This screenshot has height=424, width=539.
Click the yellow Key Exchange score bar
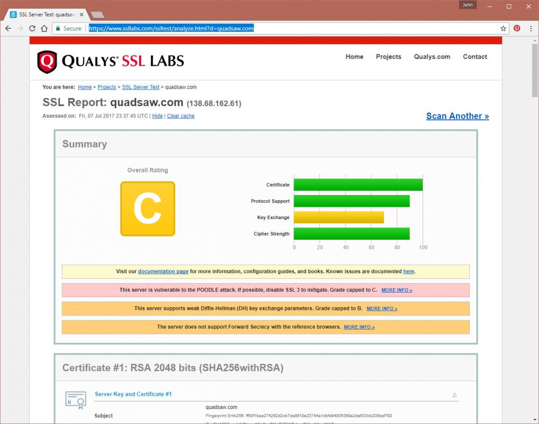(338, 218)
